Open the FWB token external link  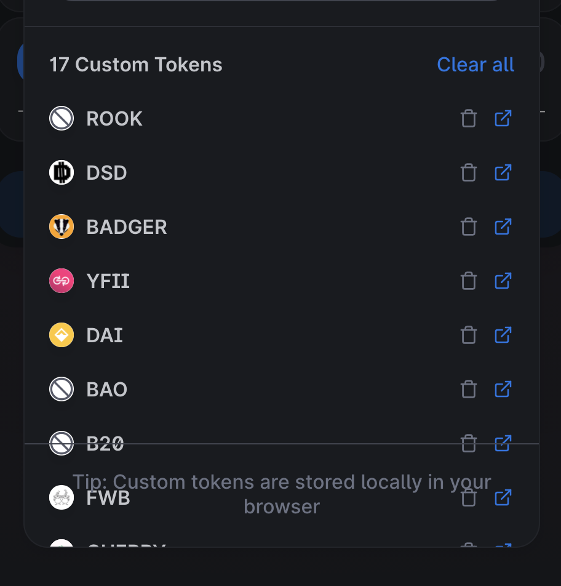(503, 497)
